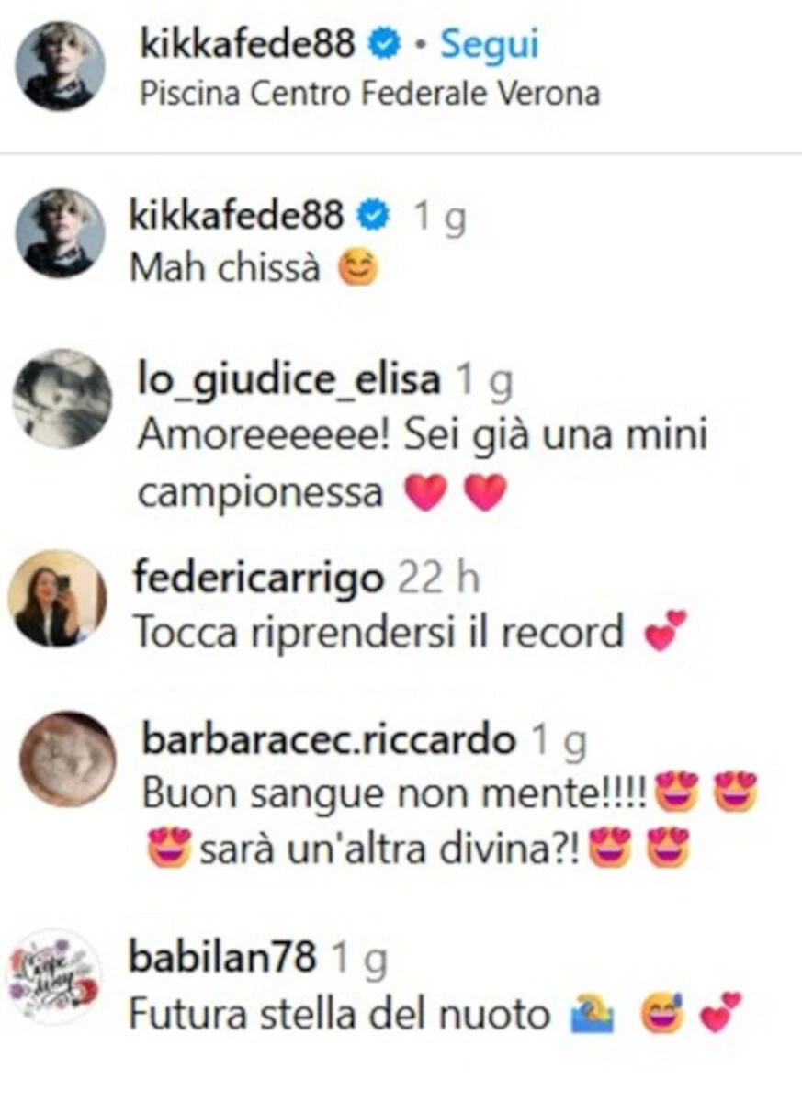Click smiling emoji after Mah chissà
Screen dimensions: 802x1102
tap(358, 269)
